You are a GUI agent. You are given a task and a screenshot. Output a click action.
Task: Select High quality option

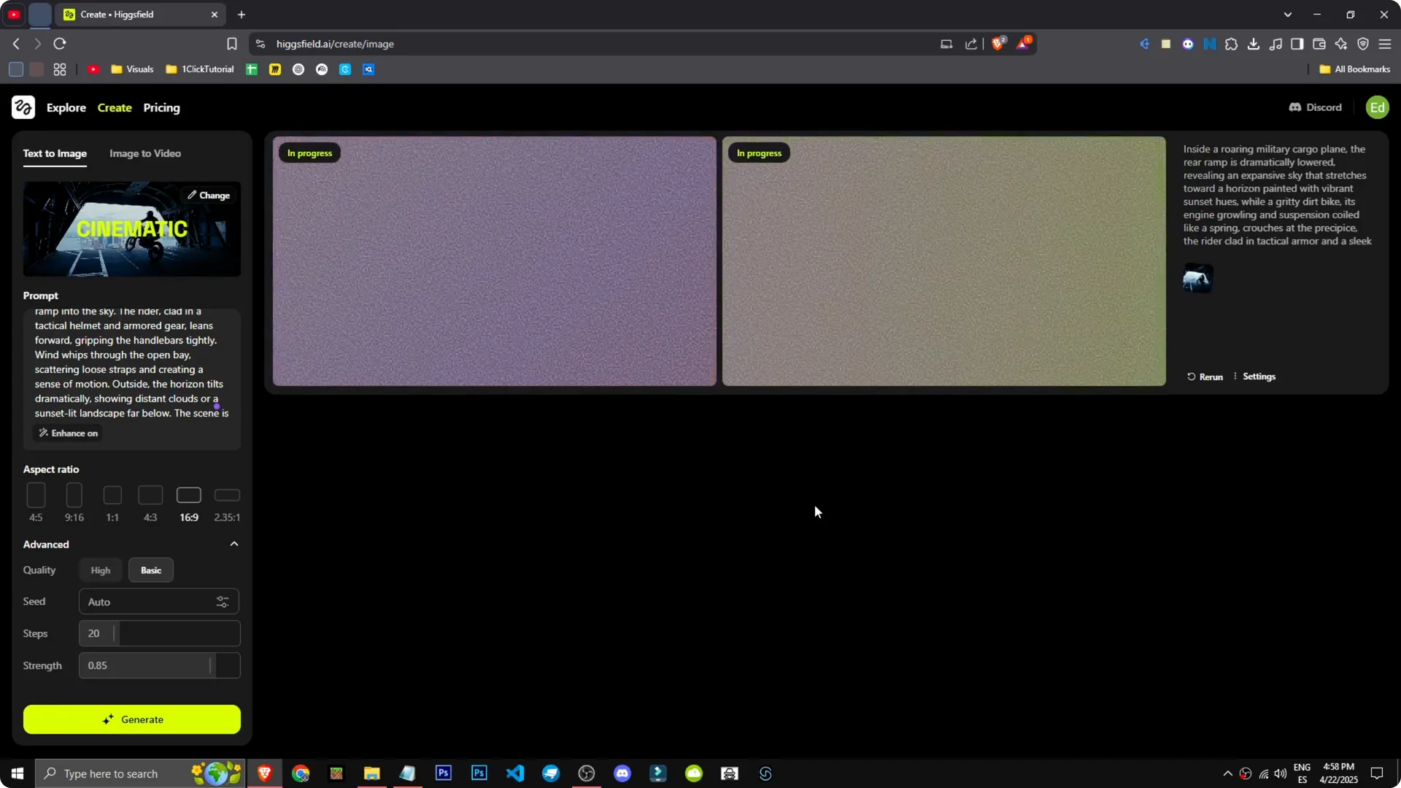click(101, 571)
